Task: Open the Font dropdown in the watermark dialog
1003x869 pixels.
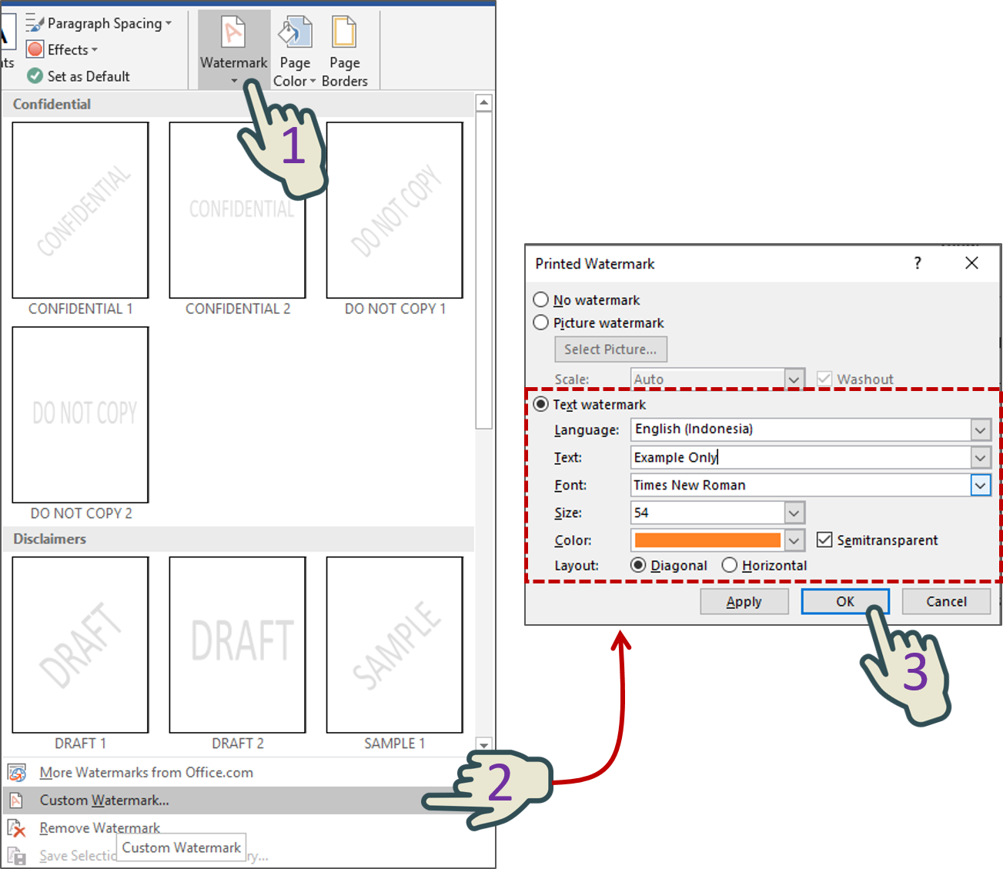Action: [980, 485]
